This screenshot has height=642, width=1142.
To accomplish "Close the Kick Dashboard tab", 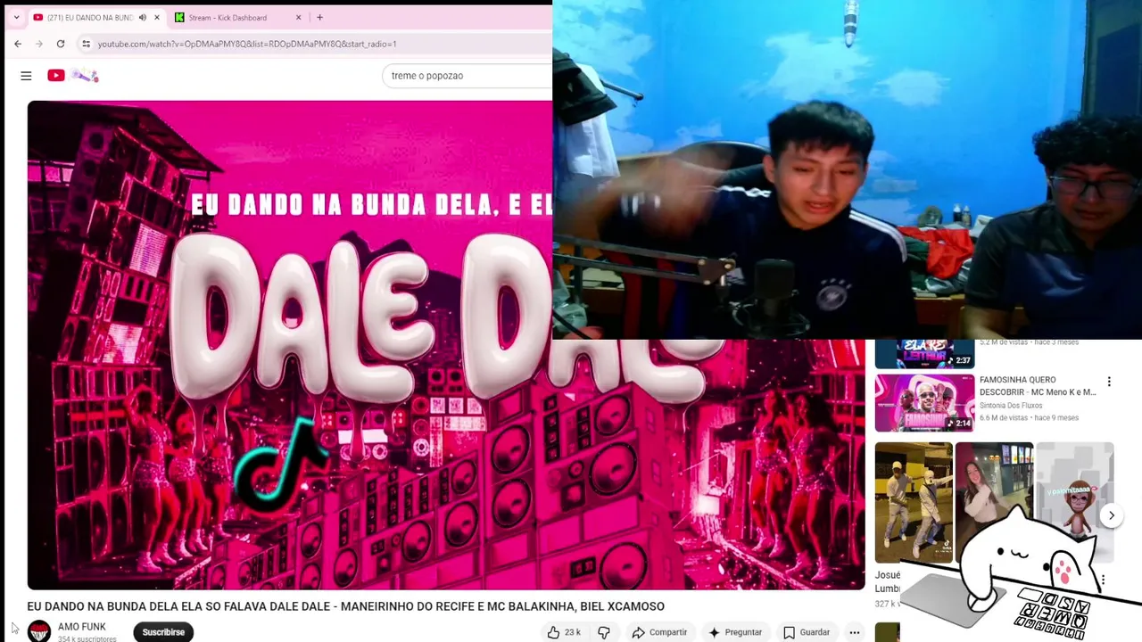I will tap(299, 18).
